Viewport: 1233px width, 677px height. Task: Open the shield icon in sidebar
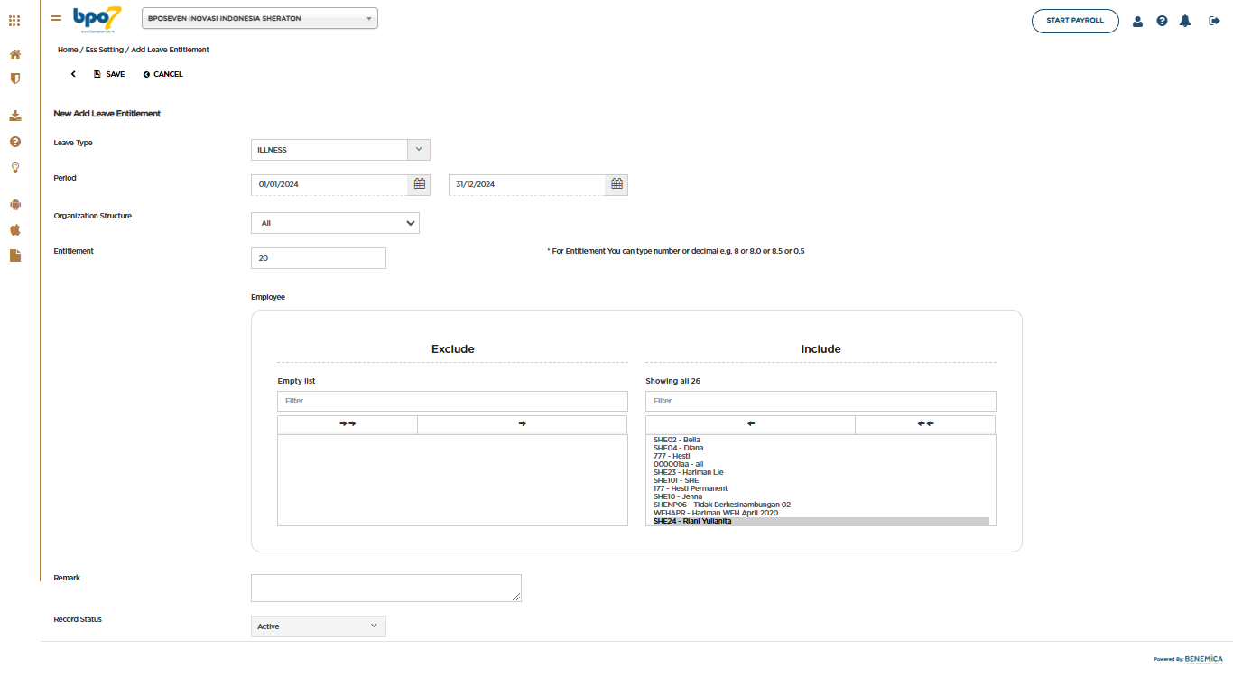pyautogui.click(x=15, y=79)
